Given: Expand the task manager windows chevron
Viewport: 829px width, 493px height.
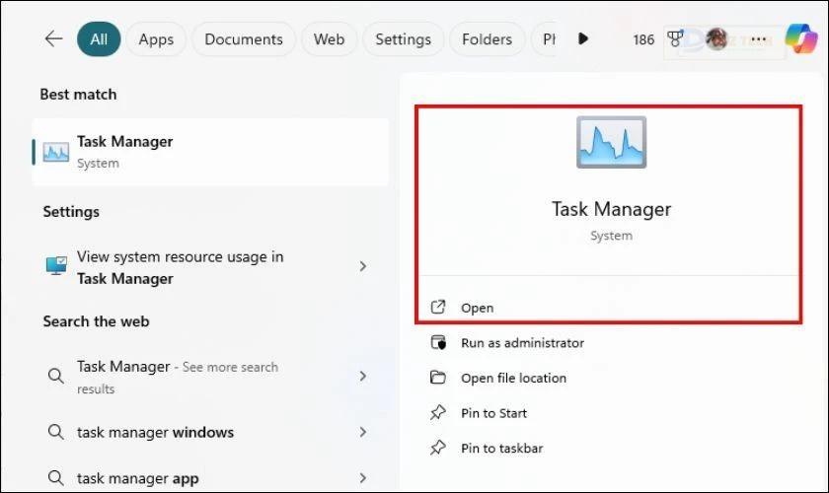Looking at the screenshot, I should pos(363,432).
